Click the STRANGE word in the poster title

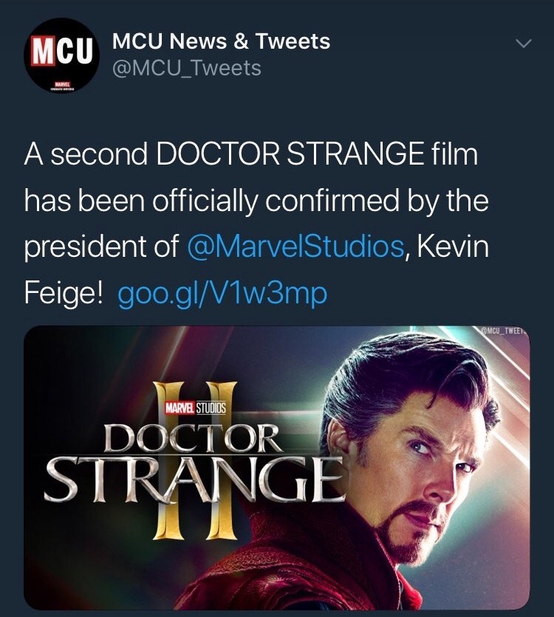click(194, 477)
